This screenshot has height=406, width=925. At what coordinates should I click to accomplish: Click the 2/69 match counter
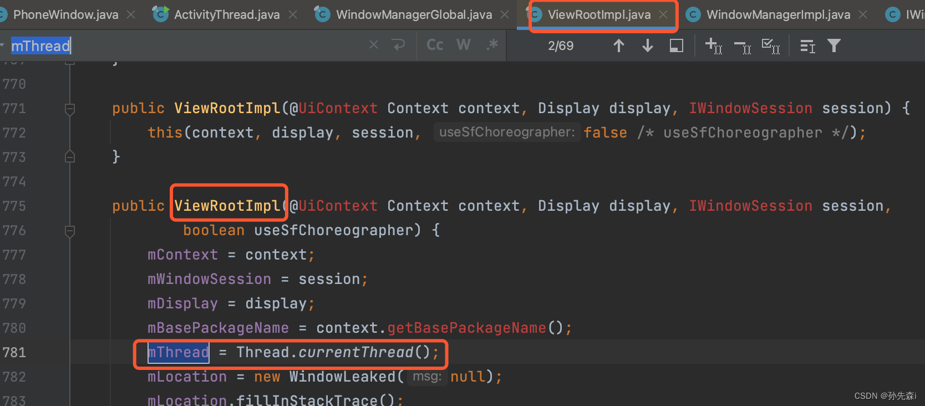(561, 45)
